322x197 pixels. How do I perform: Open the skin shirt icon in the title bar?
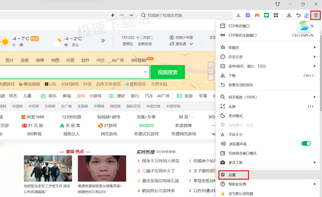277,4
